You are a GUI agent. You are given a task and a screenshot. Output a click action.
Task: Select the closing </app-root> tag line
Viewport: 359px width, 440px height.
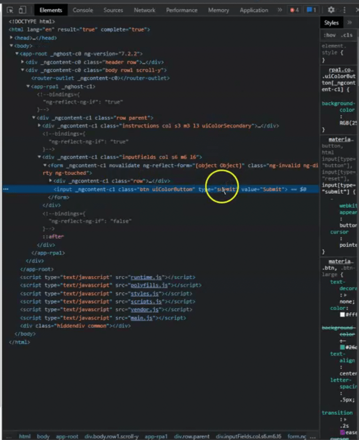[x=37, y=269]
